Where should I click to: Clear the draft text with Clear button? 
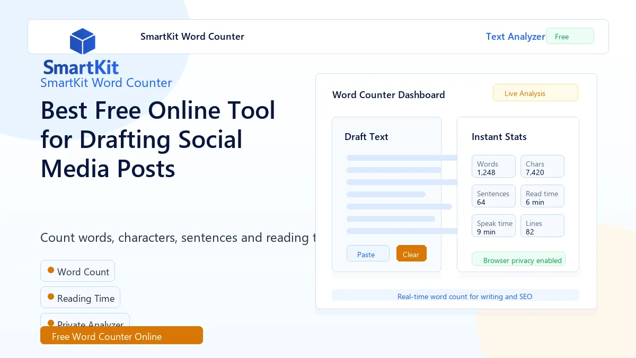411,254
